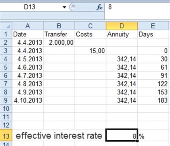Screen dimensions: 170x146
Task: Select date cell 4.5.2013
Action: coord(28,59)
